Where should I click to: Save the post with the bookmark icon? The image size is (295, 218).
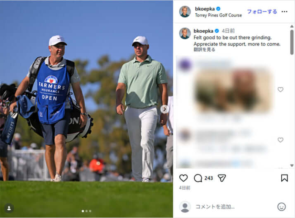point(284,178)
